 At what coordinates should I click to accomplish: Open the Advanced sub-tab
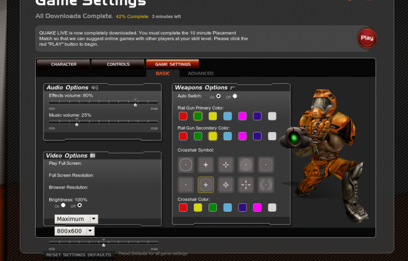(x=201, y=73)
